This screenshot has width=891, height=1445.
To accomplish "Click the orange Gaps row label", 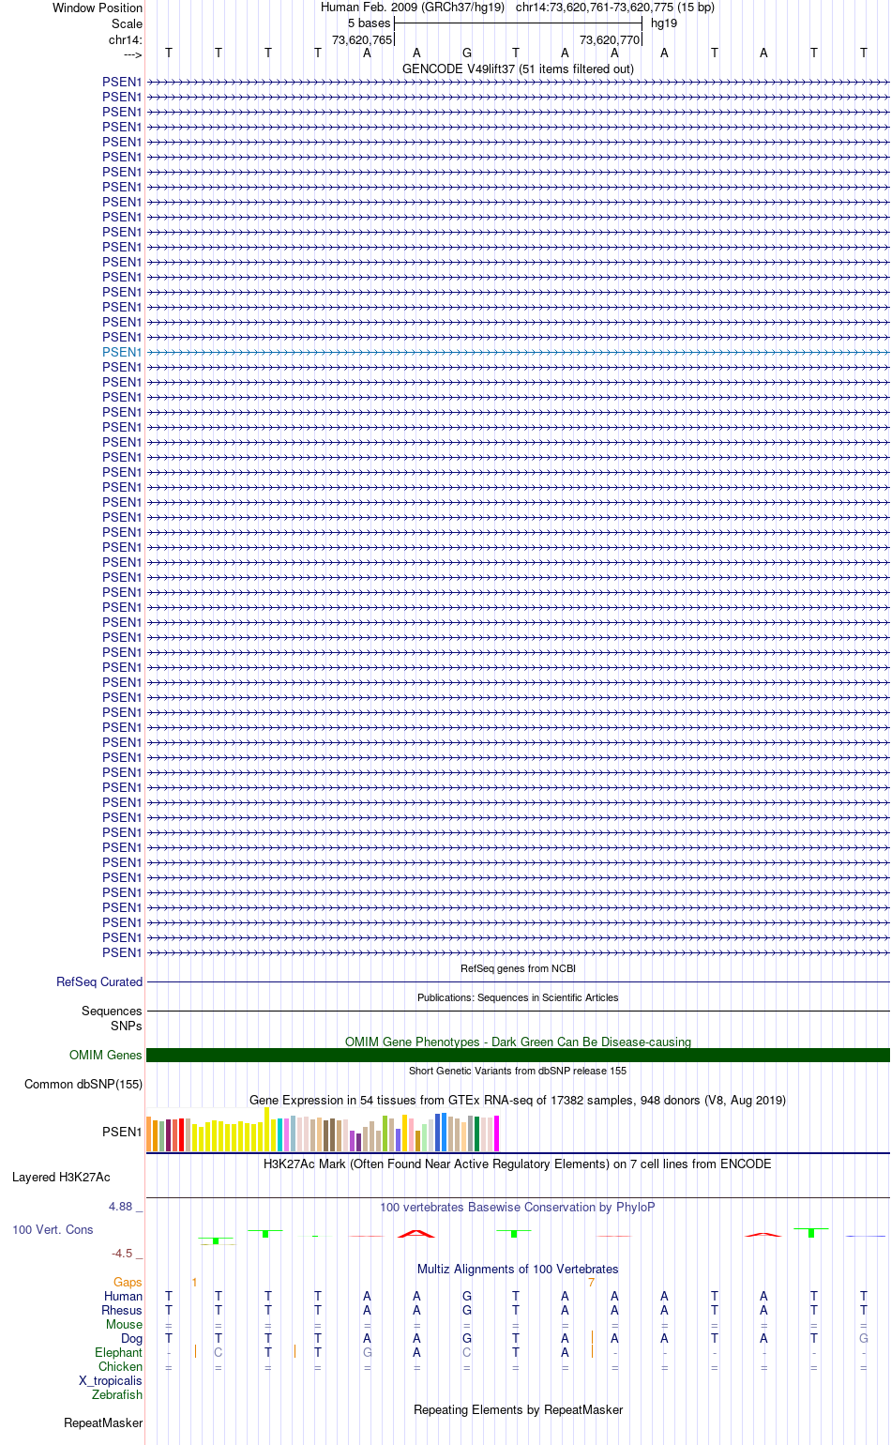I will 128,1283.
